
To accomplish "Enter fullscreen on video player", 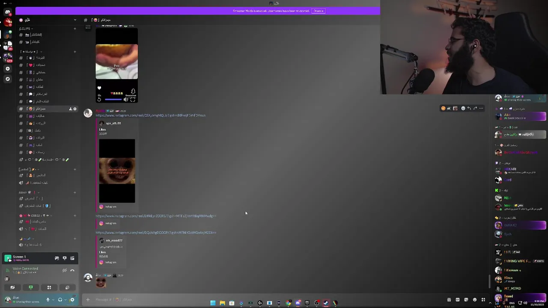I will (133, 99).
